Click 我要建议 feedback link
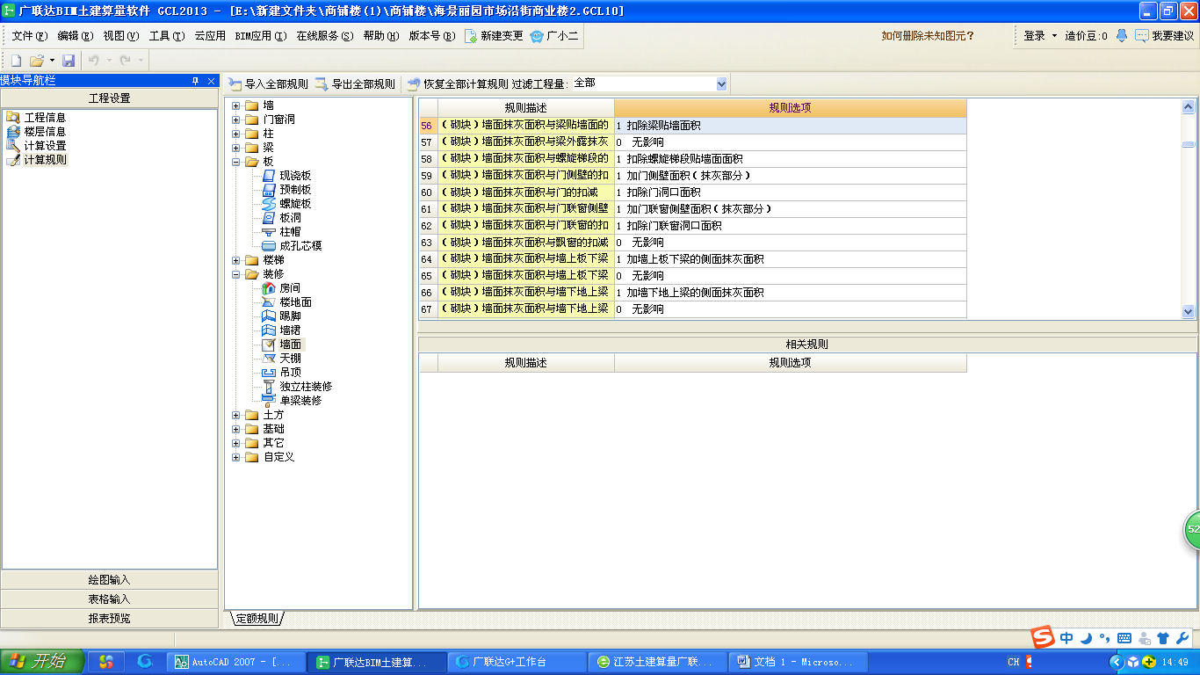Screen dimensions: 1200x675 coord(1165,36)
